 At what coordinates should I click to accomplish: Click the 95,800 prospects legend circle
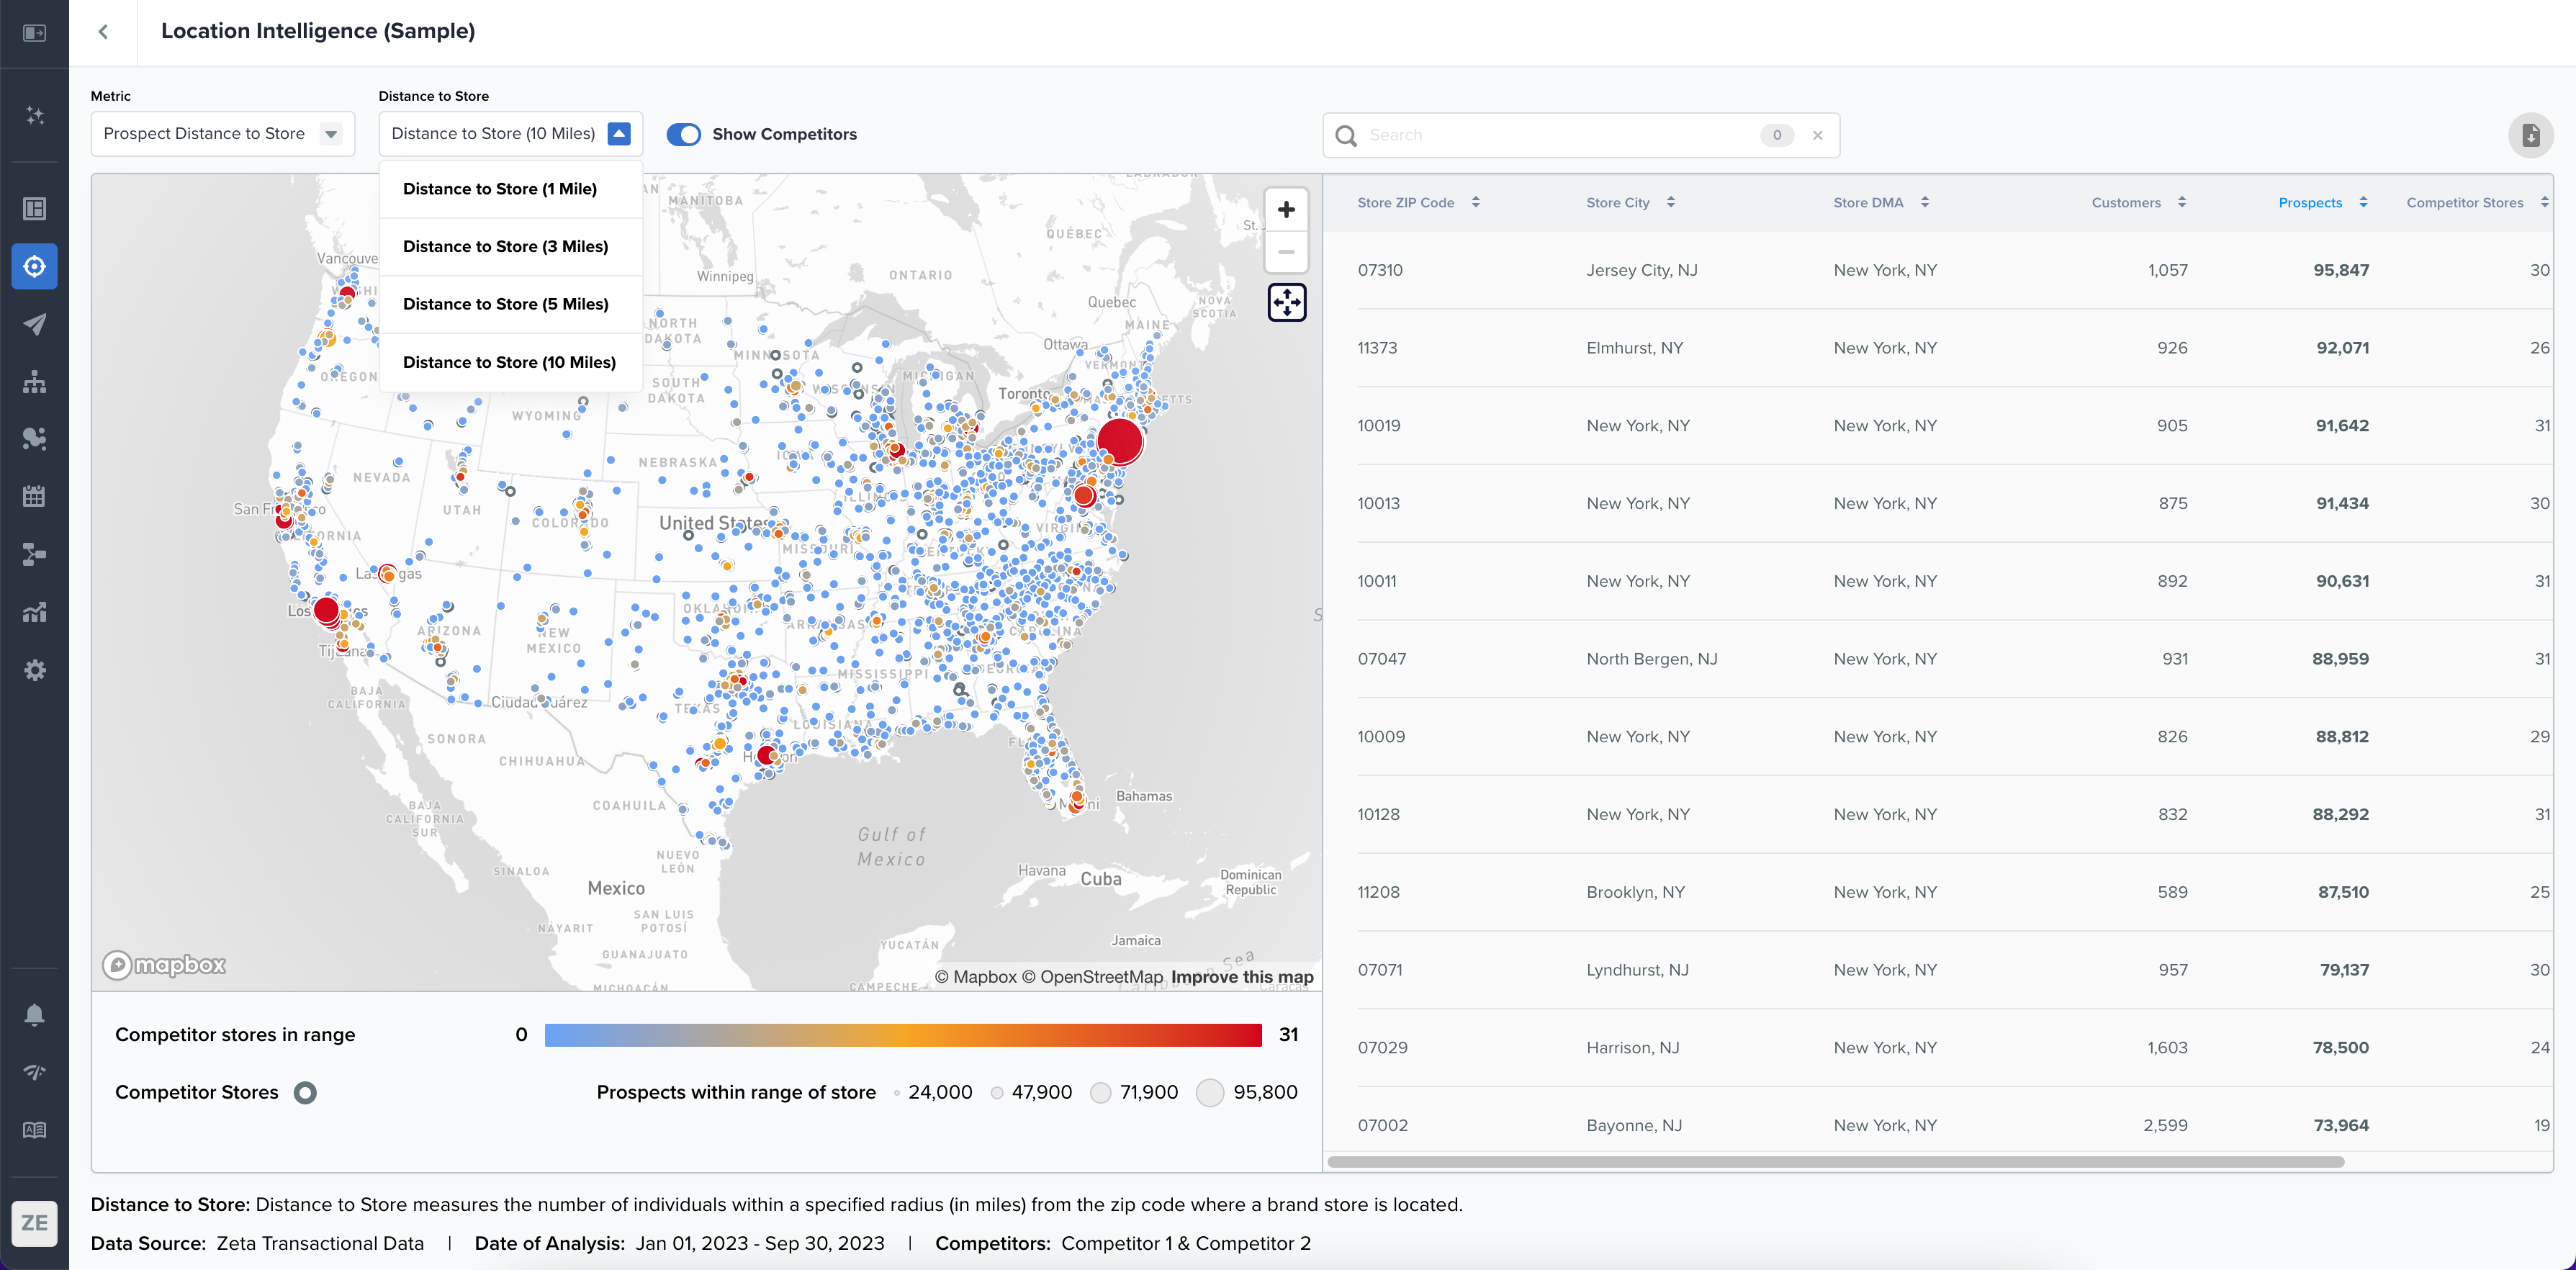point(1210,1093)
